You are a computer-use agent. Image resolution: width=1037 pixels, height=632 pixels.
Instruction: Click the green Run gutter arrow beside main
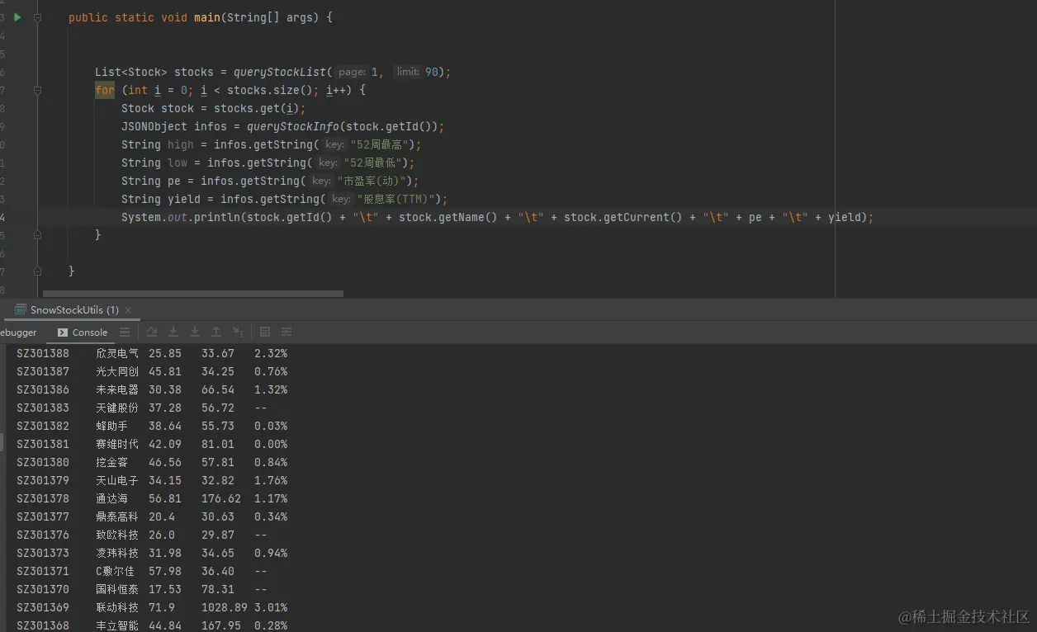point(17,17)
